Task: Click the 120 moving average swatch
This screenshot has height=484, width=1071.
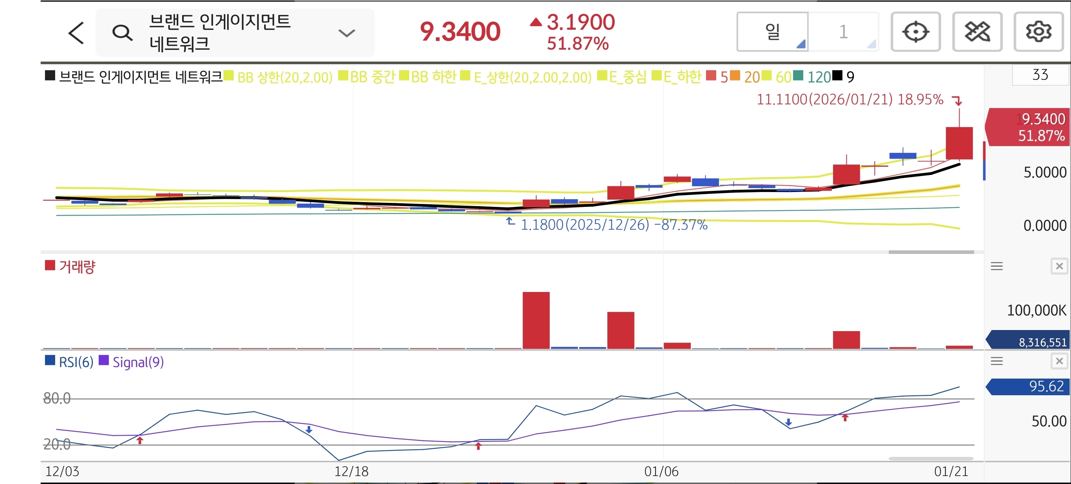Action: click(798, 76)
